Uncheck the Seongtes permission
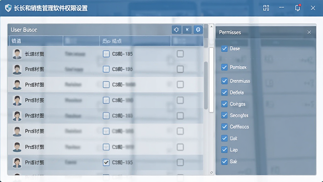 click(x=224, y=115)
